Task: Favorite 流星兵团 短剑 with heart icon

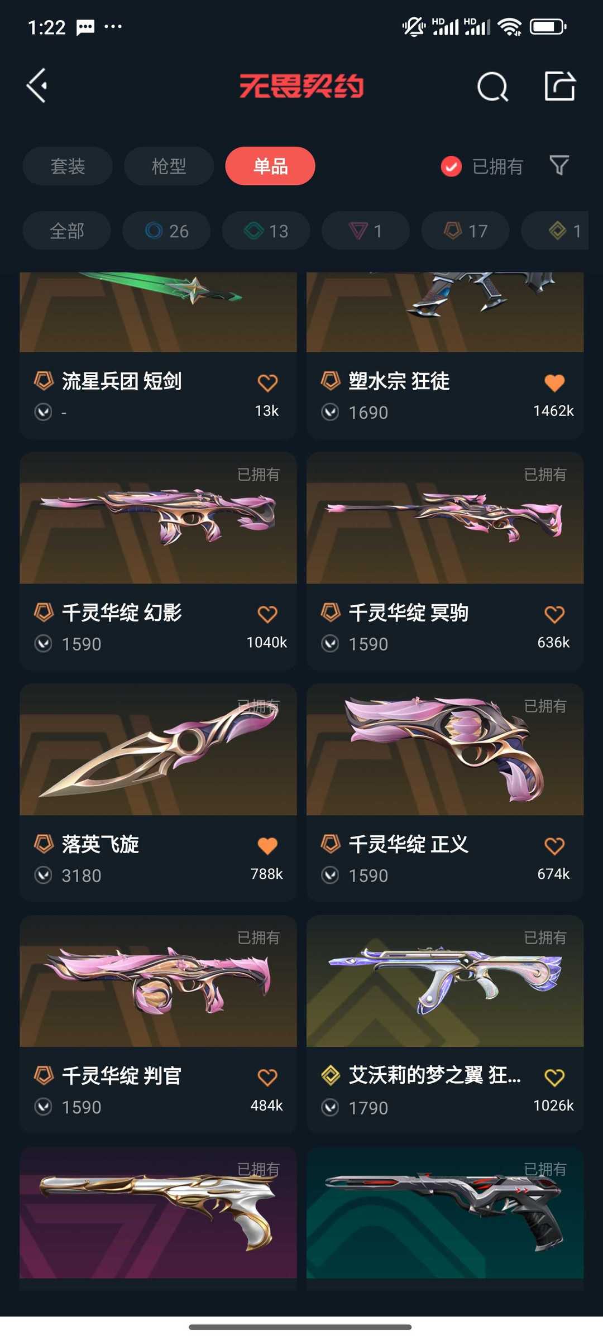Action: point(267,383)
